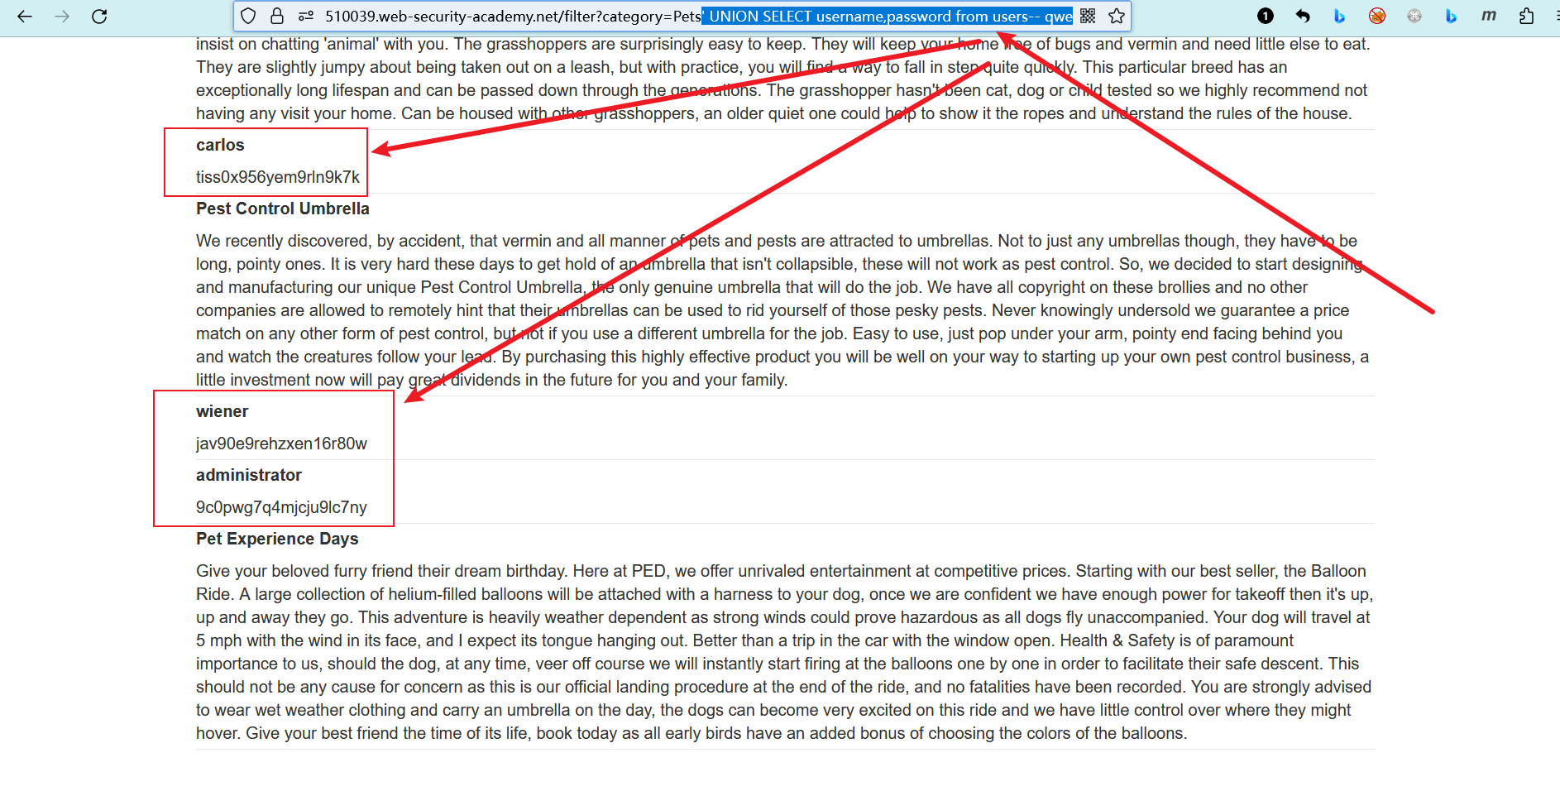The image size is (1560, 796).
Task: Click the curved back-arrow extension icon
Action: [1303, 16]
